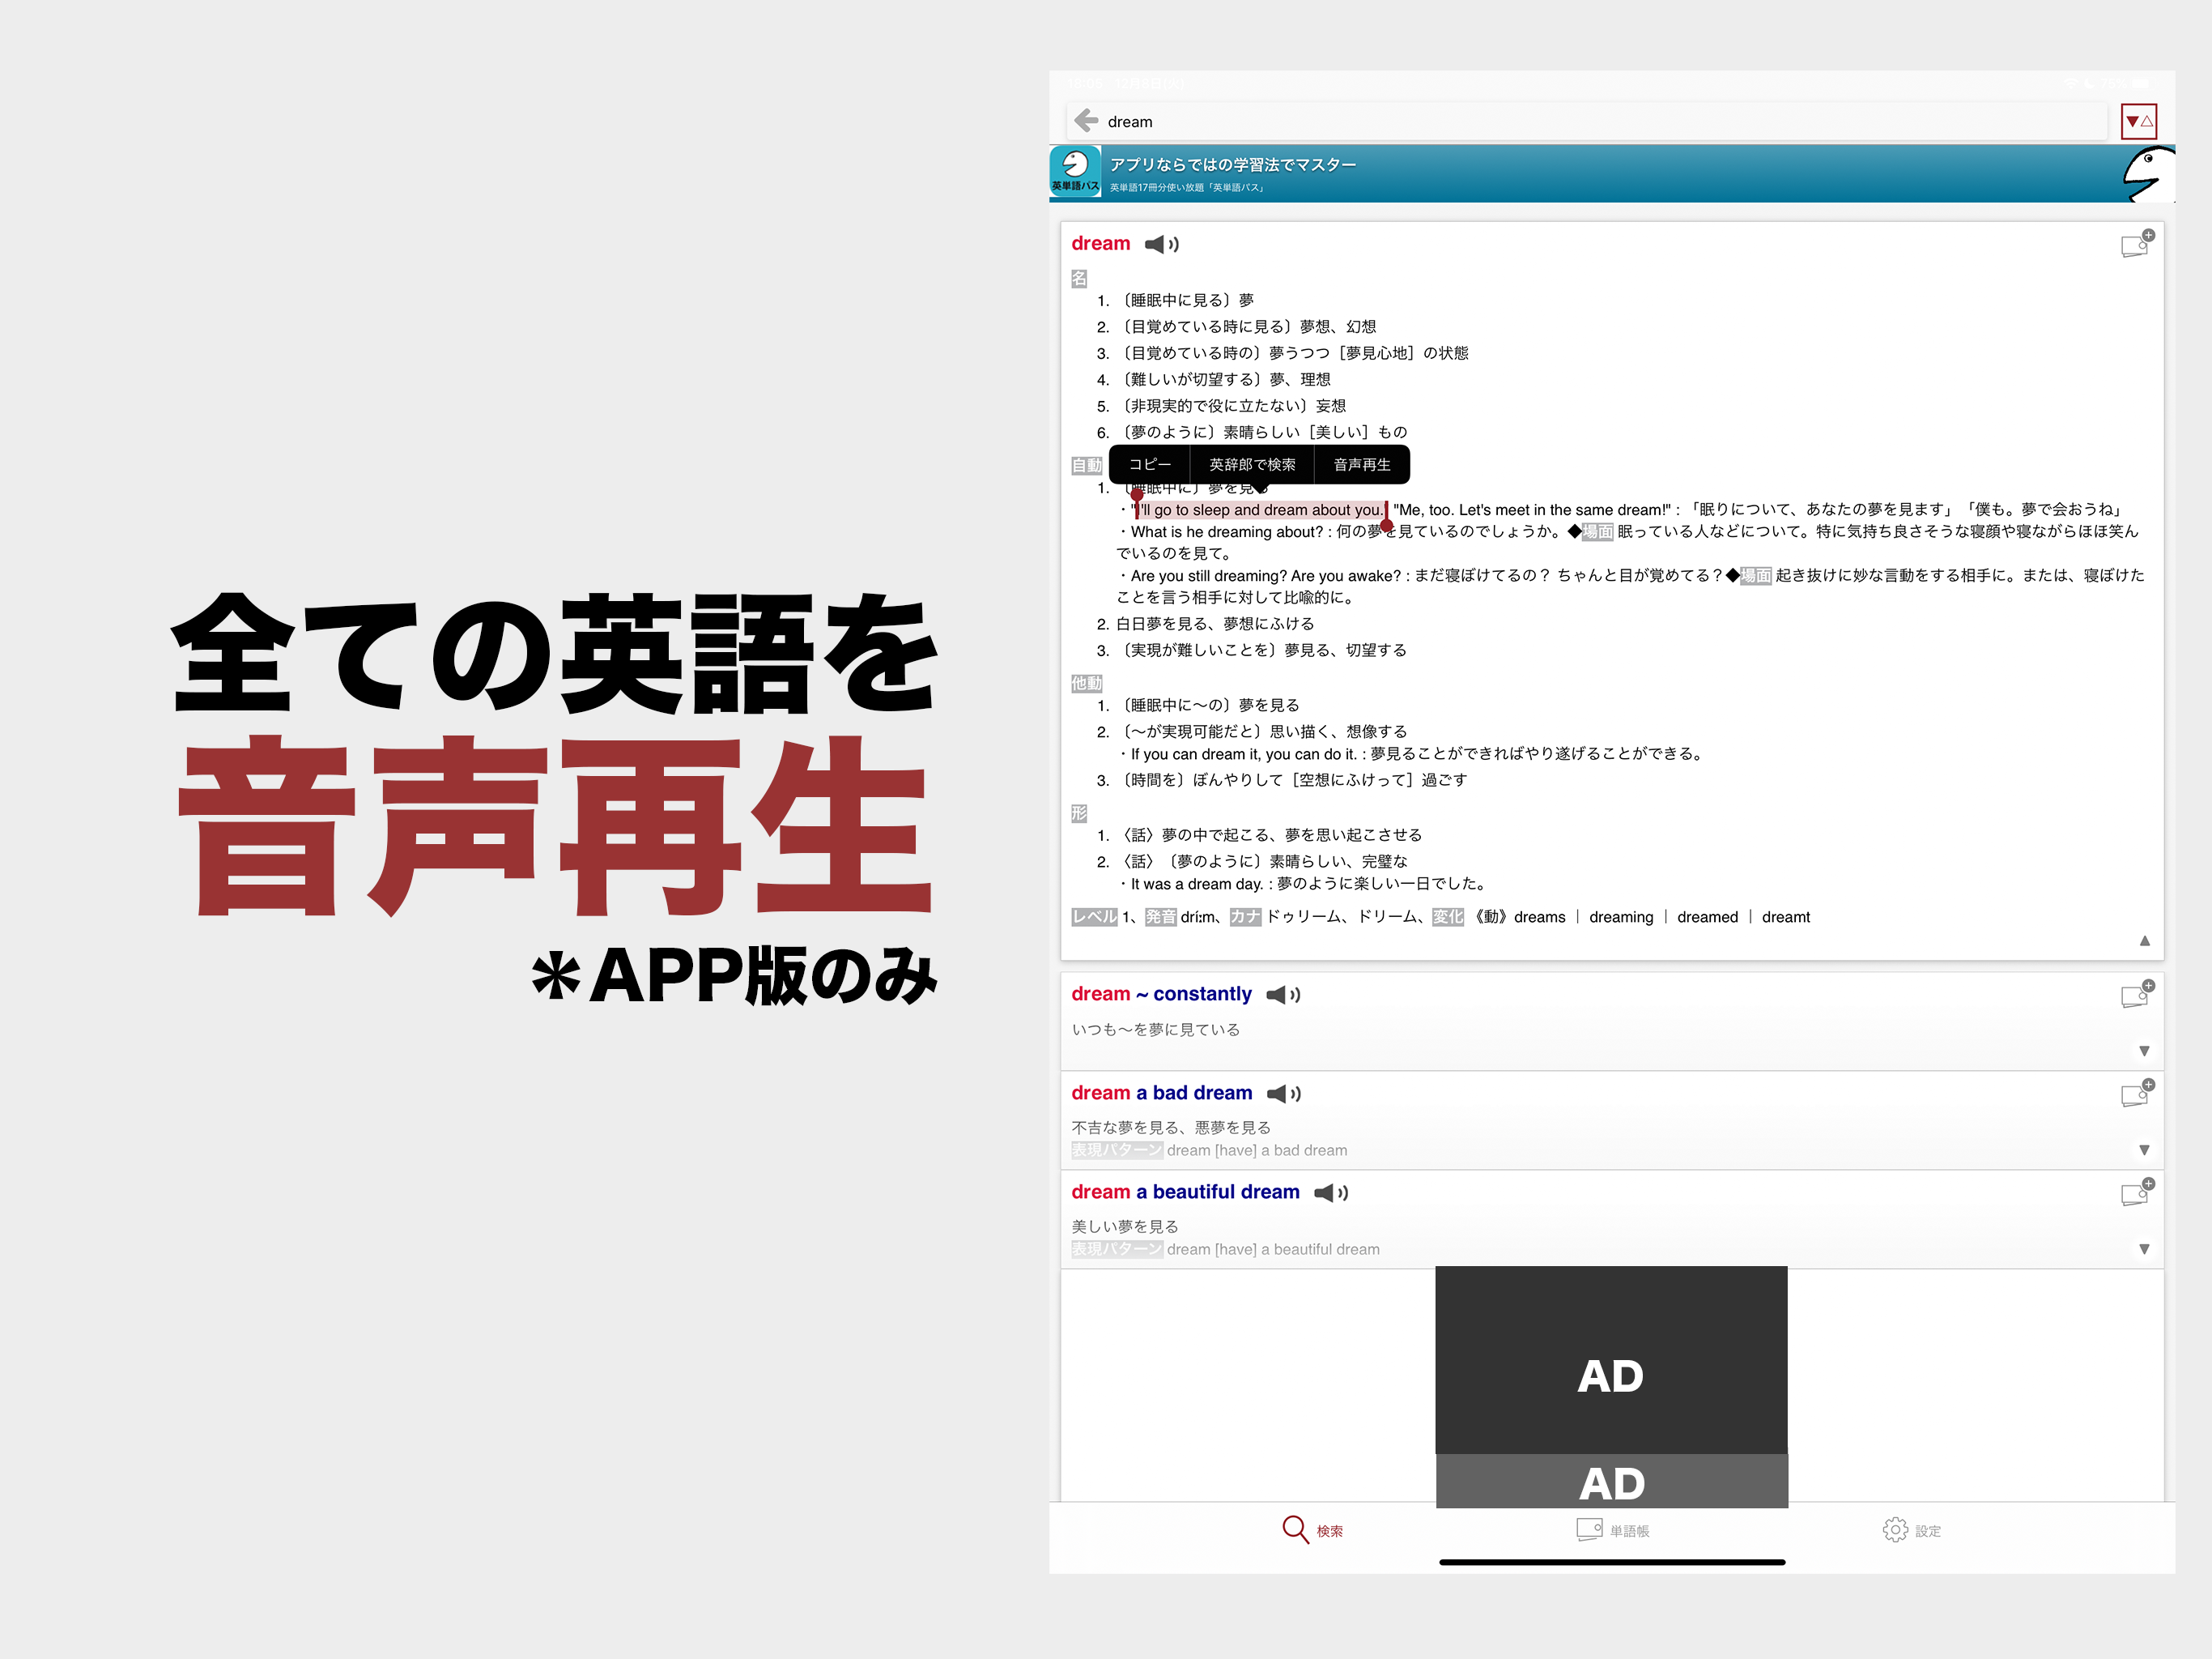This screenshot has width=2212, height=1659.
Task: Open the アプリならではの学習法でマスター banner
Action: point(1400,172)
